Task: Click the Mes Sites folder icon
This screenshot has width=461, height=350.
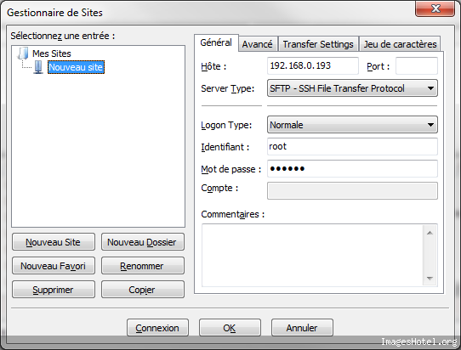Action: 23,54
